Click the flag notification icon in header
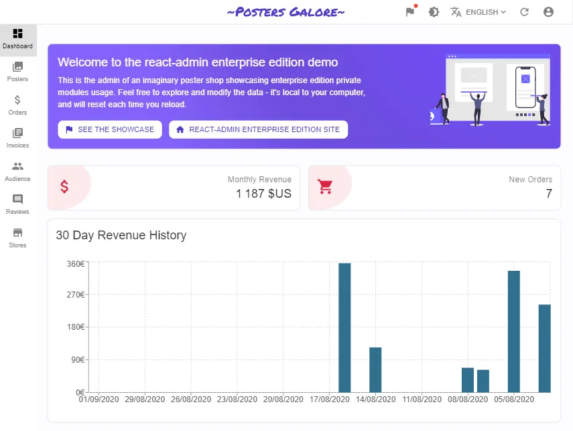The width and height of the screenshot is (573, 431). tap(410, 12)
